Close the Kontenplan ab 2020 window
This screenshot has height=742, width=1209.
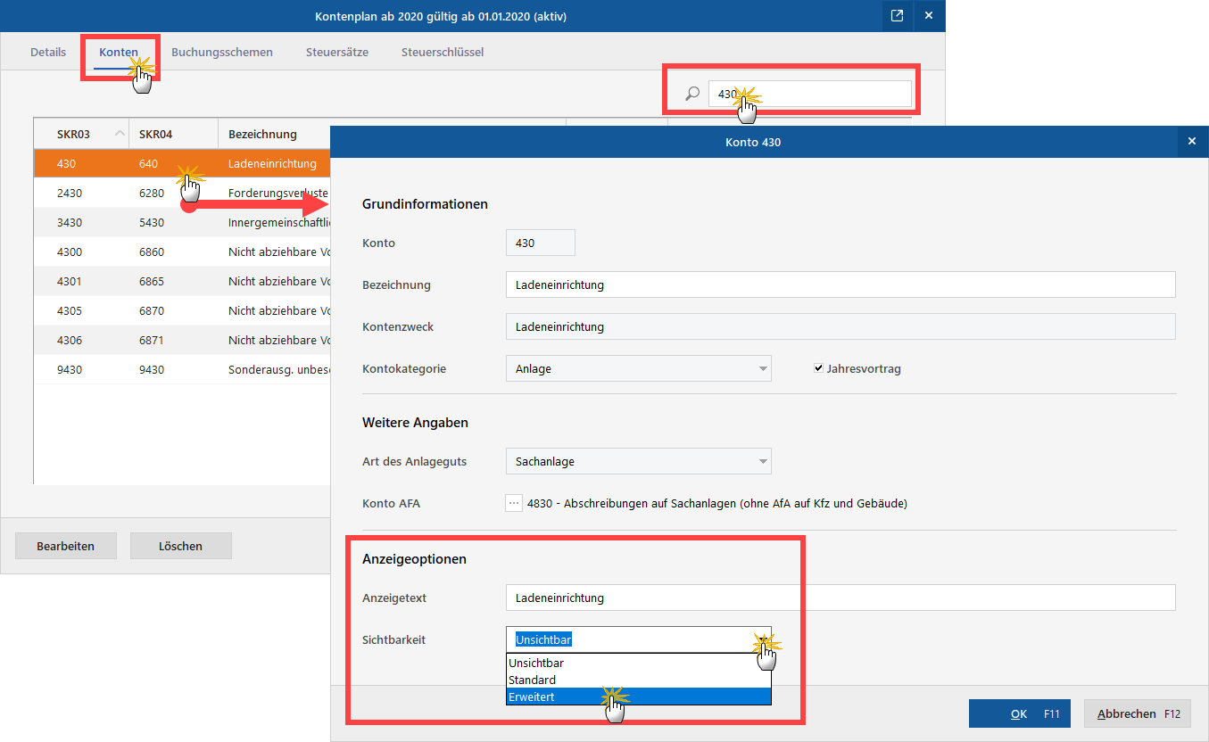(929, 16)
